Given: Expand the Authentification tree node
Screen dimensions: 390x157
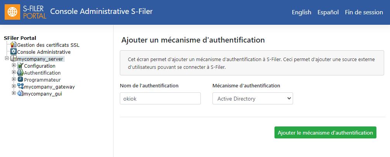Looking at the screenshot, I should click(x=14, y=72).
